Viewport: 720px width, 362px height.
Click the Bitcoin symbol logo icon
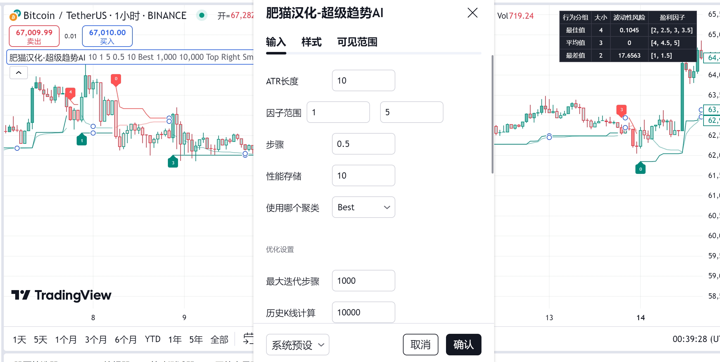coord(15,15)
